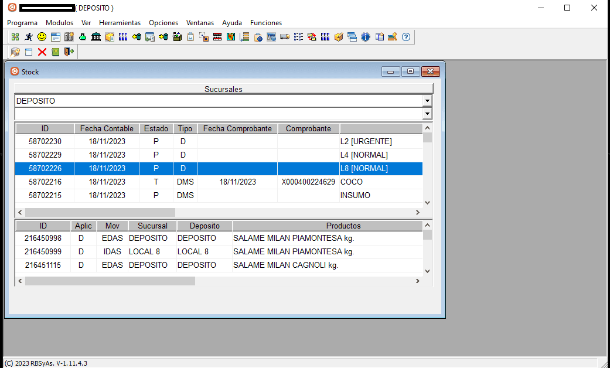Image resolution: width=610 pixels, height=368 pixels.
Task: Click the question mark help icon
Action: 405,37
